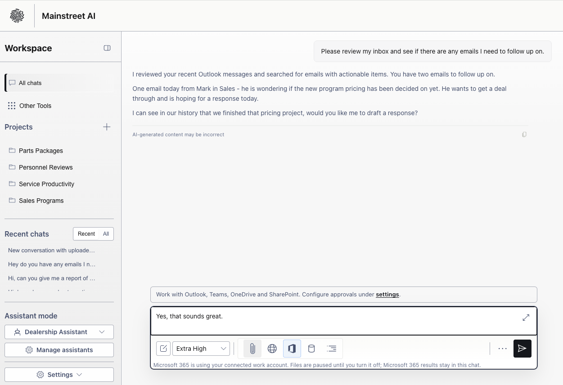This screenshot has width=563, height=385.
Task: Open 'New conversation with uploade…' chat
Action: click(x=52, y=251)
